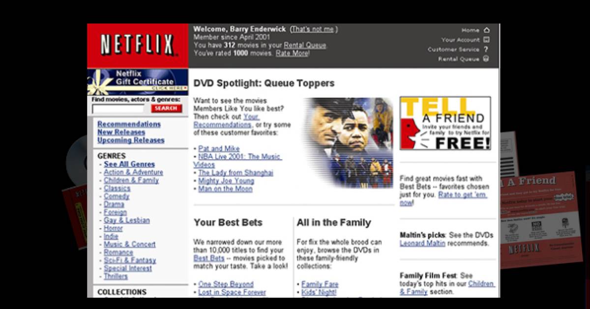Viewport: 590px width, 309px height.
Task: Click the "That's not me" link
Action: pyautogui.click(x=313, y=29)
